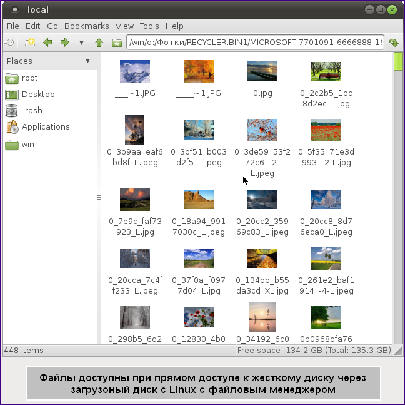Screen dimensions: 405x405
Task: Select the autumn trees thumbnail ____~1.JPG
Action: coord(199,71)
